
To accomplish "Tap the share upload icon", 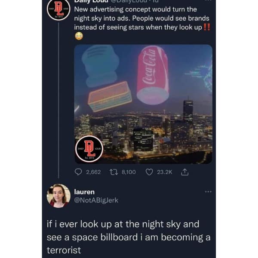I will (184, 172).
